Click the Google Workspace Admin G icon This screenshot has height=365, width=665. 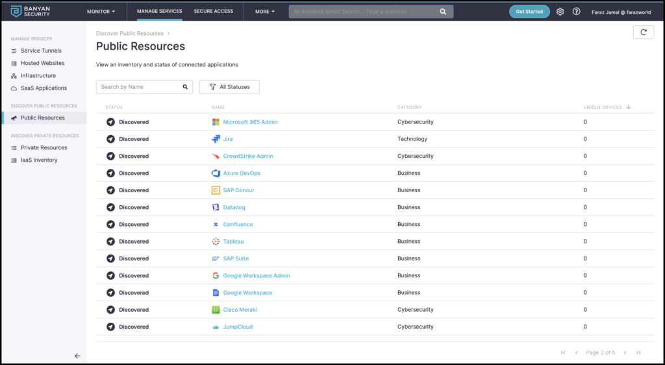point(216,275)
